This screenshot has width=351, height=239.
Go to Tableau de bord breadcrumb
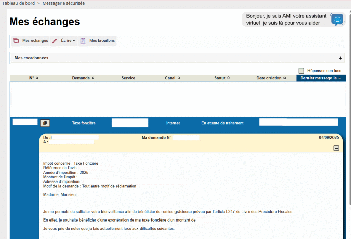coord(18,3)
